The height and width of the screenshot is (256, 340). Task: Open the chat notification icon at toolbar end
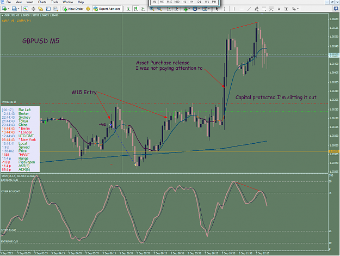pos(336,9)
